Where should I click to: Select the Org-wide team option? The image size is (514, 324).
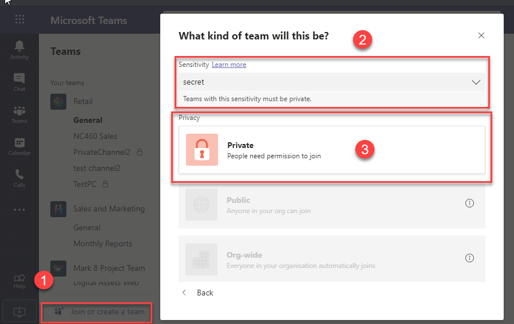(x=332, y=259)
